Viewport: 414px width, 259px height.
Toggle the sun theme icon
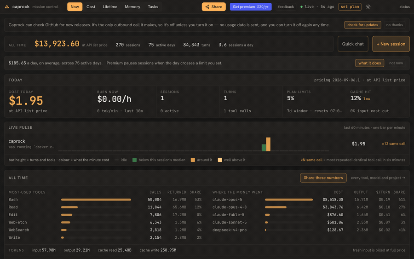(368, 7)
